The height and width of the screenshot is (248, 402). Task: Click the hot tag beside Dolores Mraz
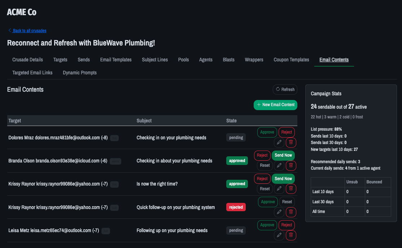pos(114,138)
